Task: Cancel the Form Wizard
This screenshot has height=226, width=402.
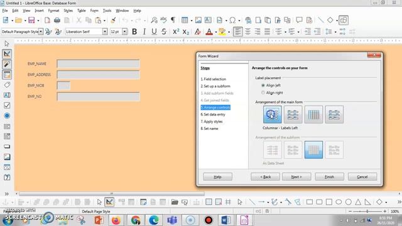Action: [x=362, y=177]
